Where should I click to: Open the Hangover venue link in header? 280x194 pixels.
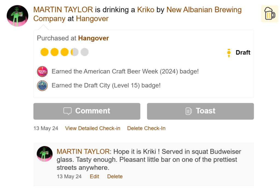point(92,19)
